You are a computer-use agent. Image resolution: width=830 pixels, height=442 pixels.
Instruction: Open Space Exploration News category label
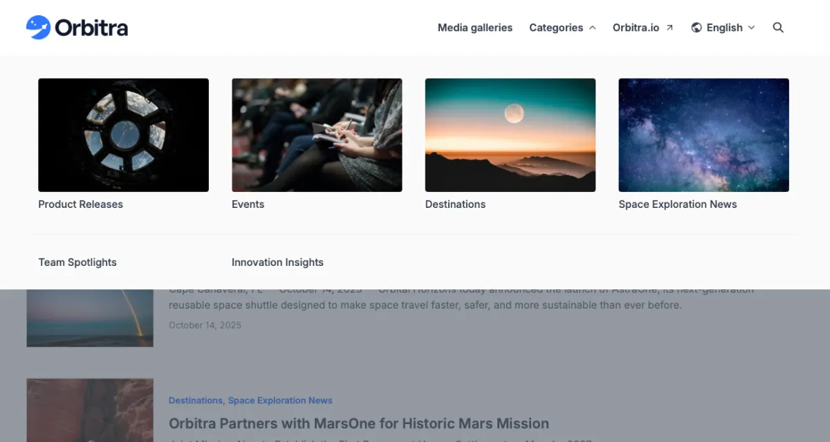coord(677,204)
